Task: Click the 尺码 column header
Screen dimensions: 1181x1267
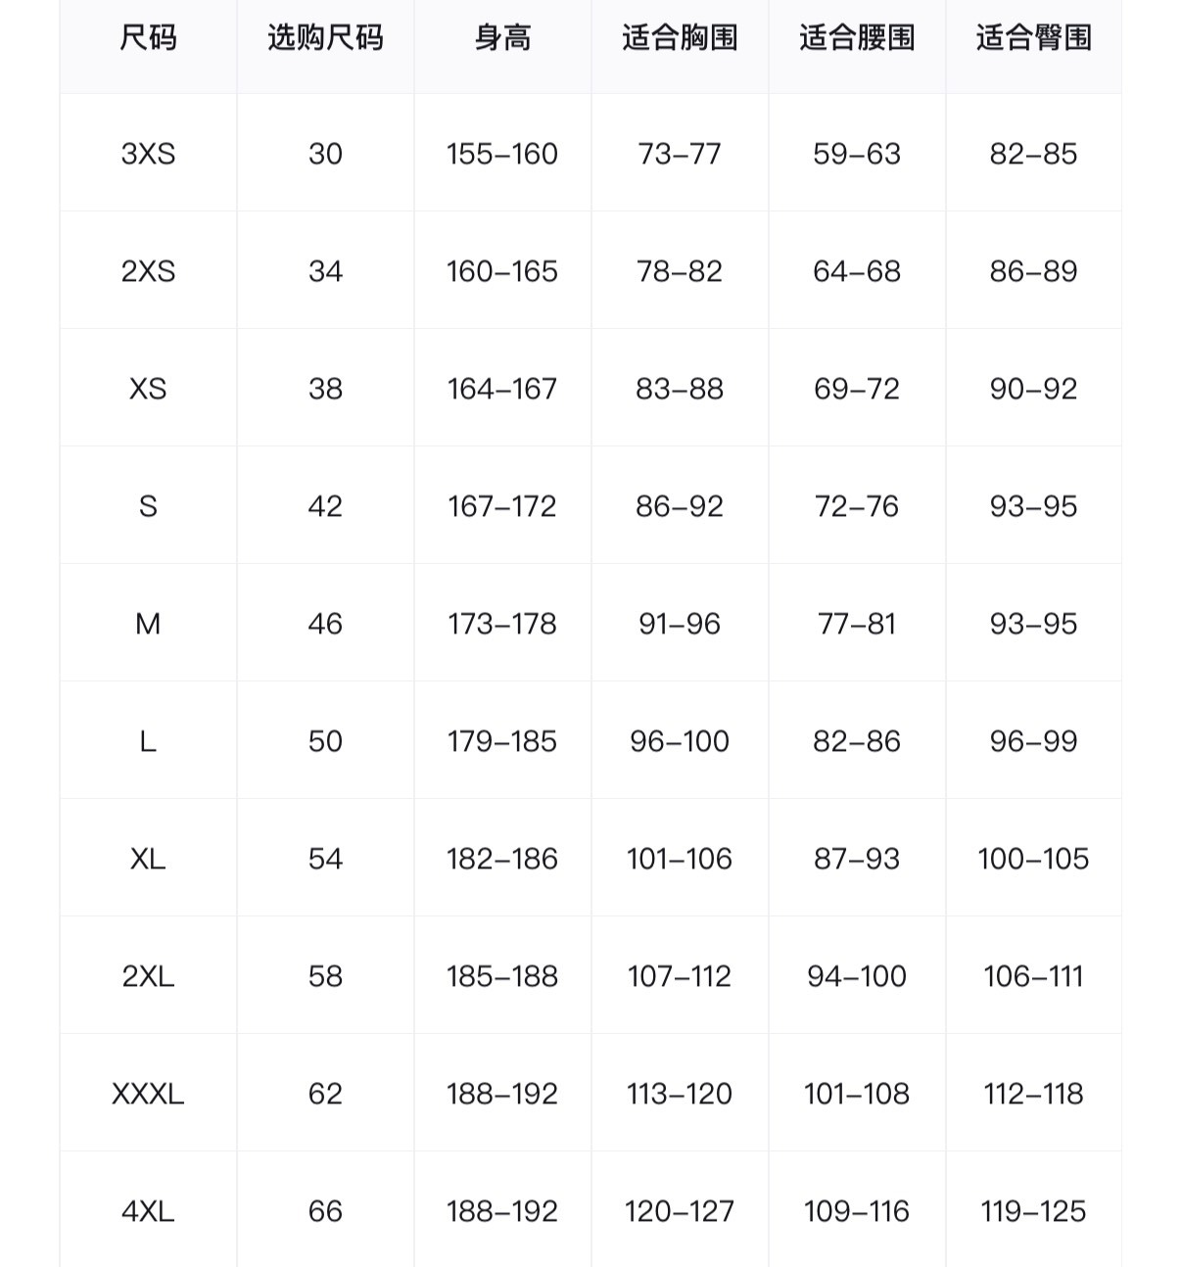Action: pos(148,38)
